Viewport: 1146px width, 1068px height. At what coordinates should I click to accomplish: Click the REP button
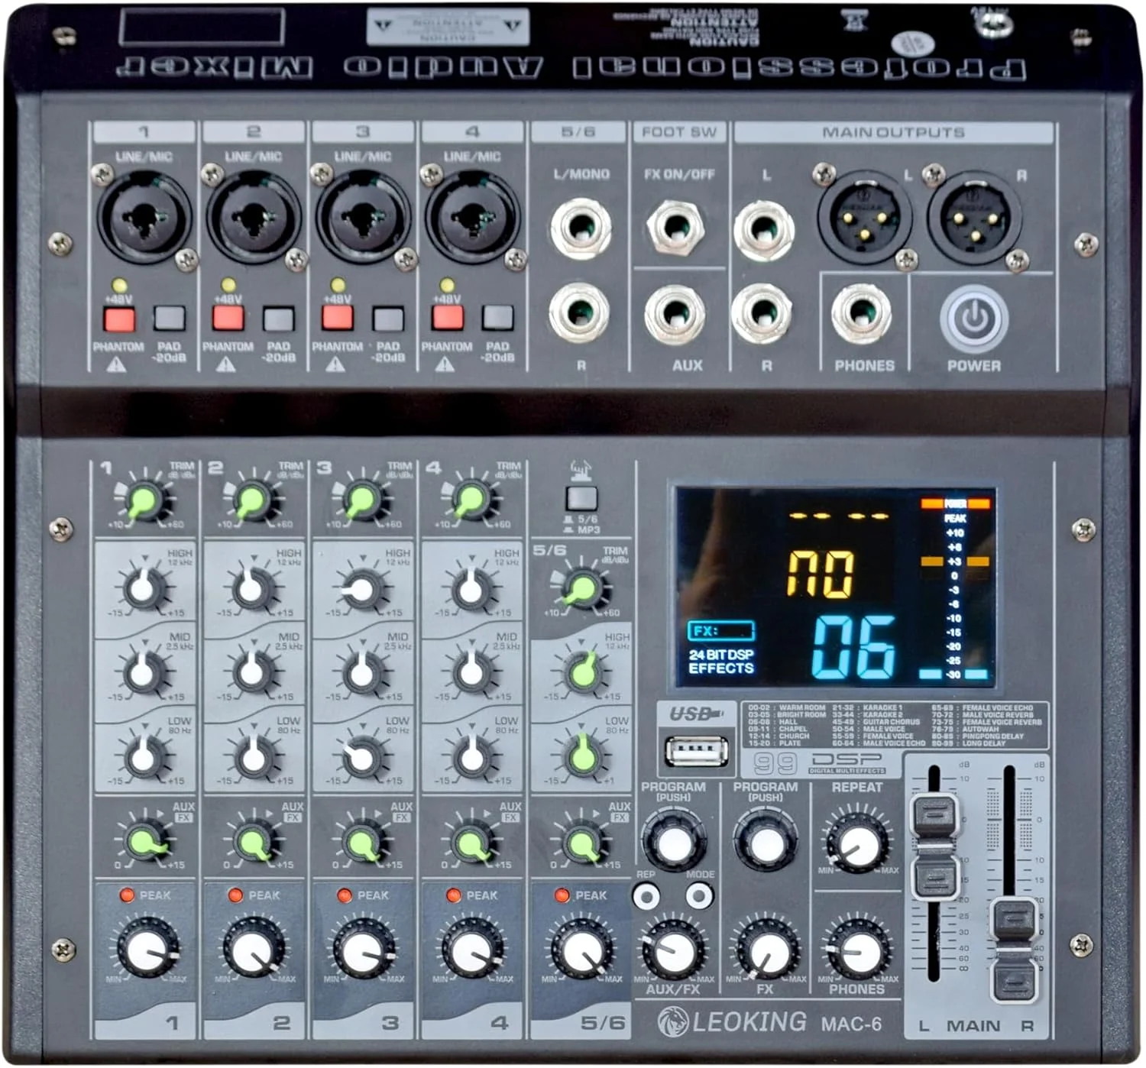click(646, 895)
